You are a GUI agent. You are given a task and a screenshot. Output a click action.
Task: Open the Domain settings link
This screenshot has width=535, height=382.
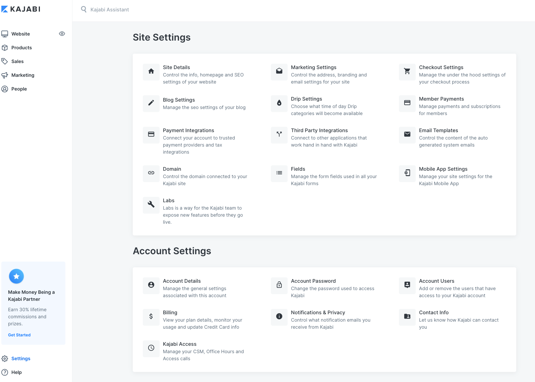[x=172, y=169]
